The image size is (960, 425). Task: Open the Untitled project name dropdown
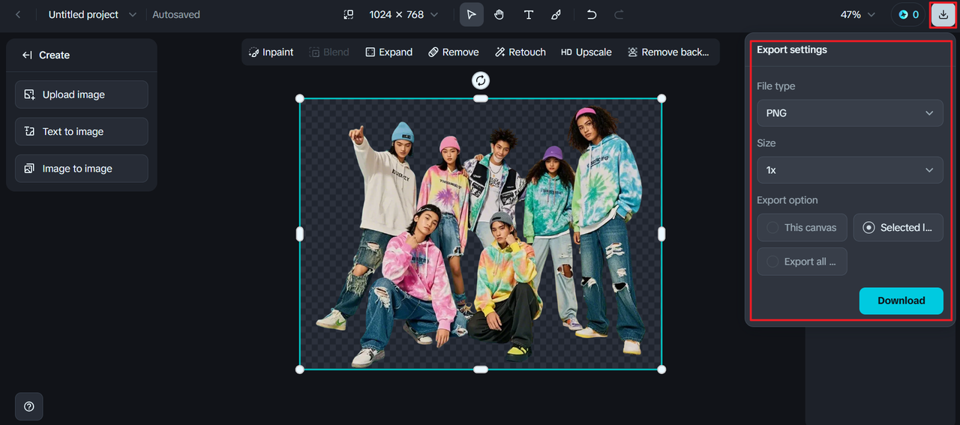point(93,14)
